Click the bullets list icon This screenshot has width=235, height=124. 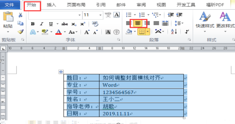[x=129, y=15]
